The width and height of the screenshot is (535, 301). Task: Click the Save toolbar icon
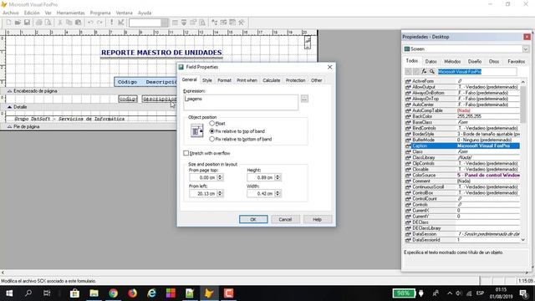(x=27, y=23)
